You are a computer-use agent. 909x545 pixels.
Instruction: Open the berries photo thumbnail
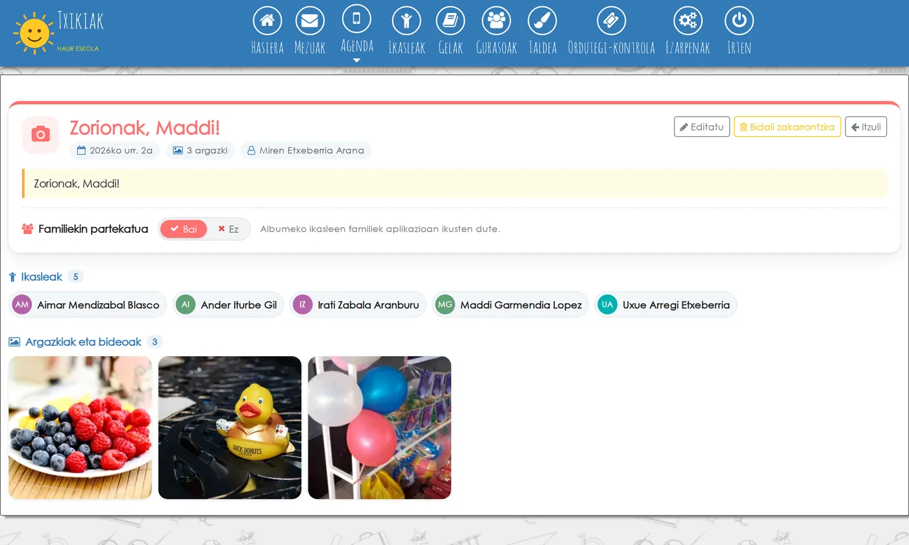(80, 428)
